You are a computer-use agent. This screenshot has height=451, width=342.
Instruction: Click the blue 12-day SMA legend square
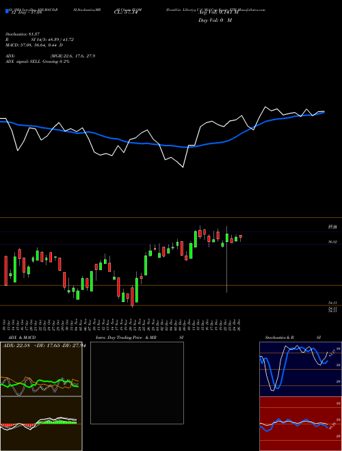(8, 12)
